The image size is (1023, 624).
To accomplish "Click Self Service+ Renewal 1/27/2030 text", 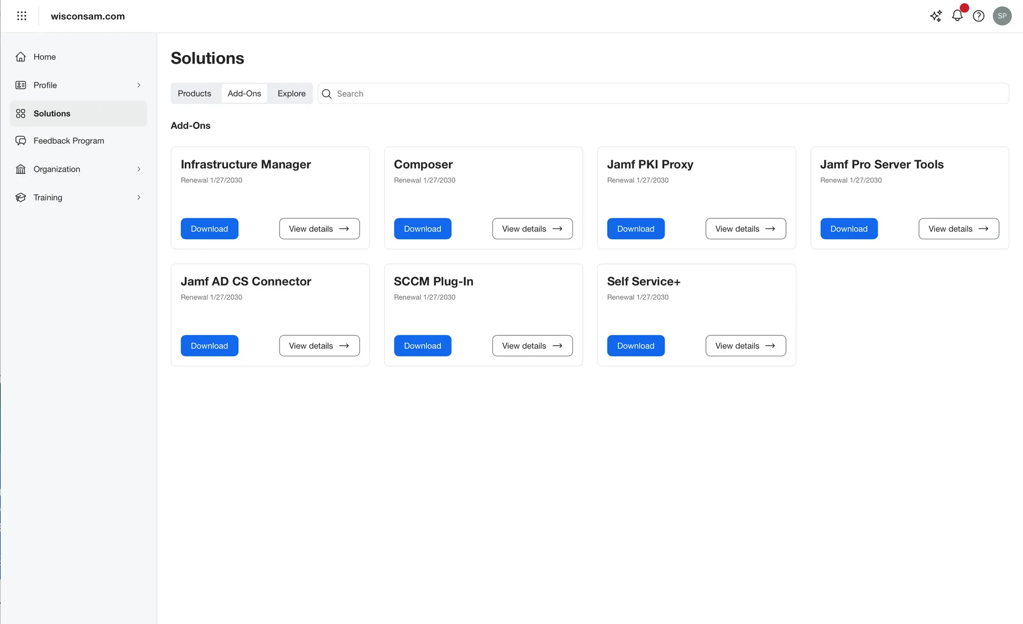I will coord(638,297).
